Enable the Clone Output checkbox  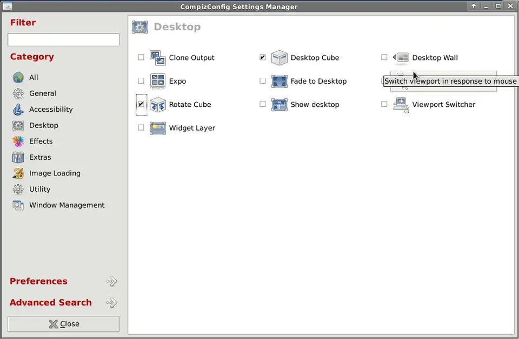click(141, 57)
